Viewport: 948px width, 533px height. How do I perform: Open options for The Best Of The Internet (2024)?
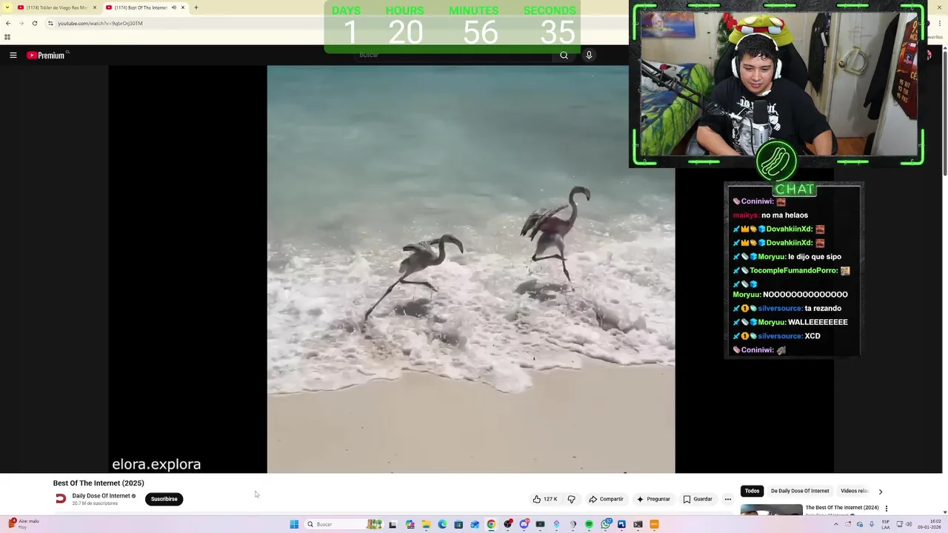click(x=887, y=509)
